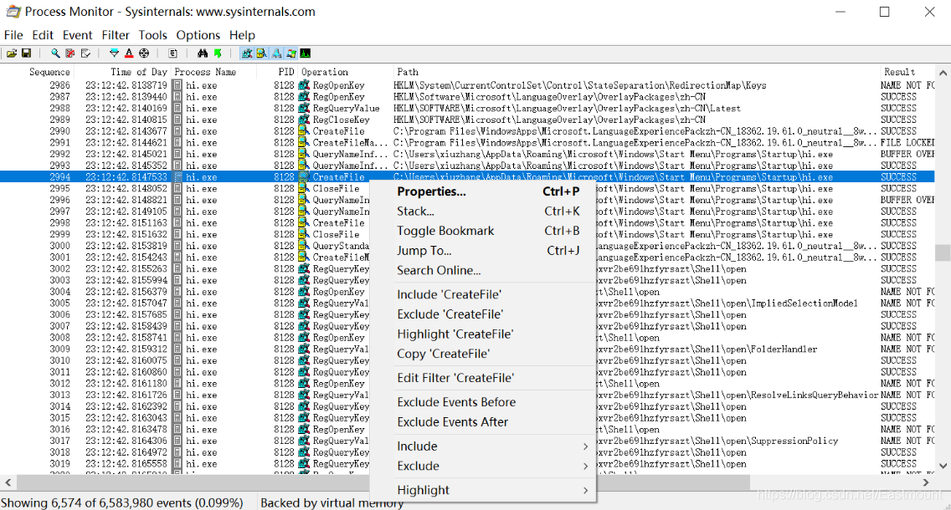Toggle the Capture magnifier icon
The image size is (951, 510).
click(x=55, y=54)
